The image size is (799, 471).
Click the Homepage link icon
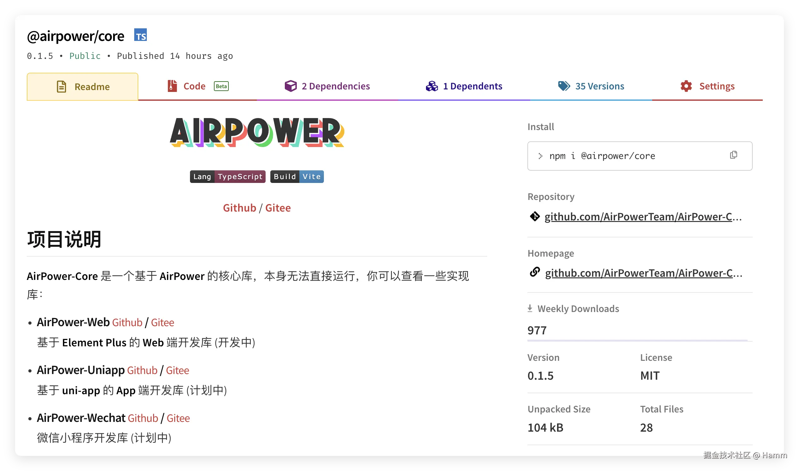[x=535, y=272]
